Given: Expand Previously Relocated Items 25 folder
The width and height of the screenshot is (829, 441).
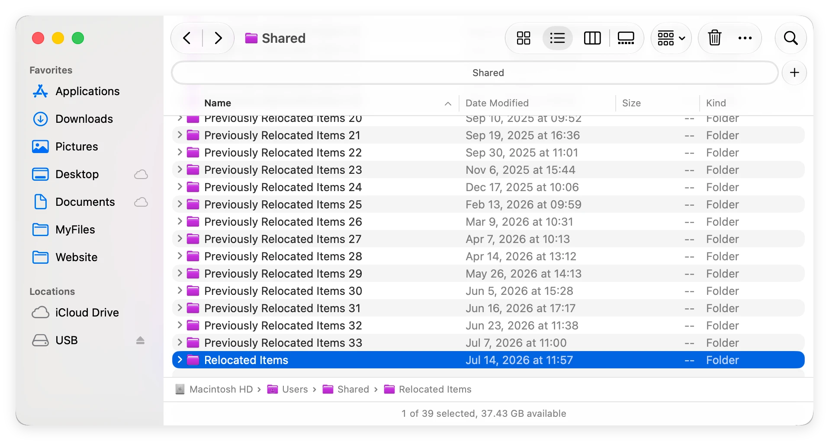Looking at the screenshot, I should click(x=180, y=204).
